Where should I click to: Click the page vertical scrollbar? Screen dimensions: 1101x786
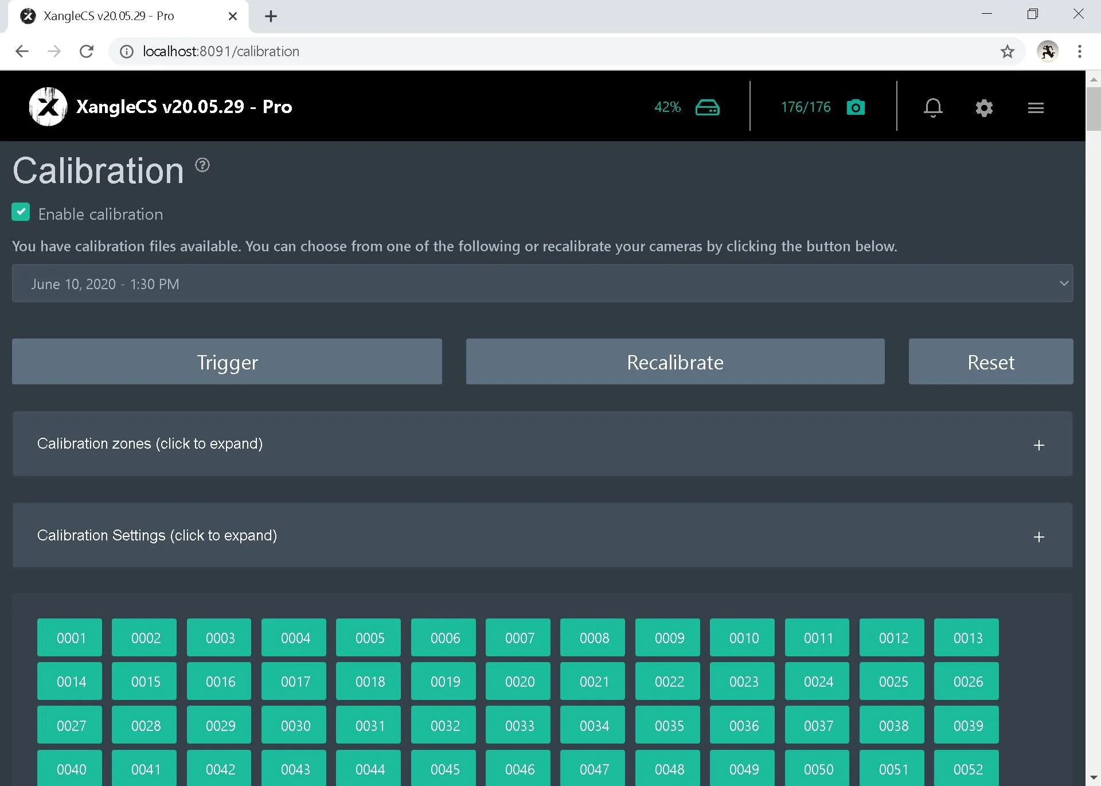coord(1093,109)
